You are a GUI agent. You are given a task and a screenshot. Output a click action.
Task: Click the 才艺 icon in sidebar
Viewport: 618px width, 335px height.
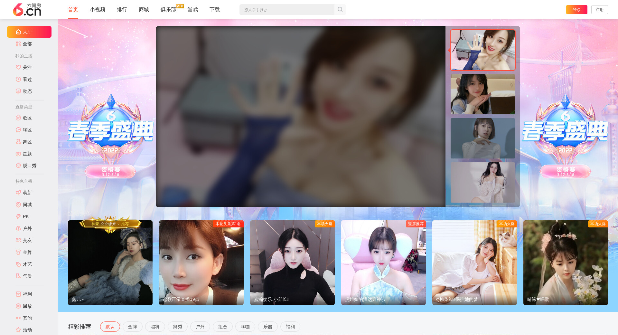tap(18, 264)
